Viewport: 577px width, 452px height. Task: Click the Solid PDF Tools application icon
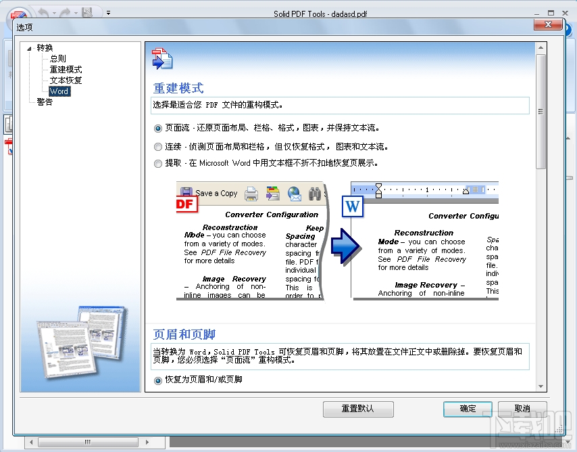click(x=20, y=14)
